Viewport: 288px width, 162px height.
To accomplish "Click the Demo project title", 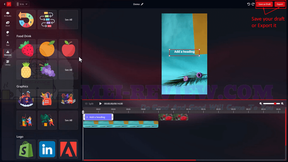I will tap(136, 4).
